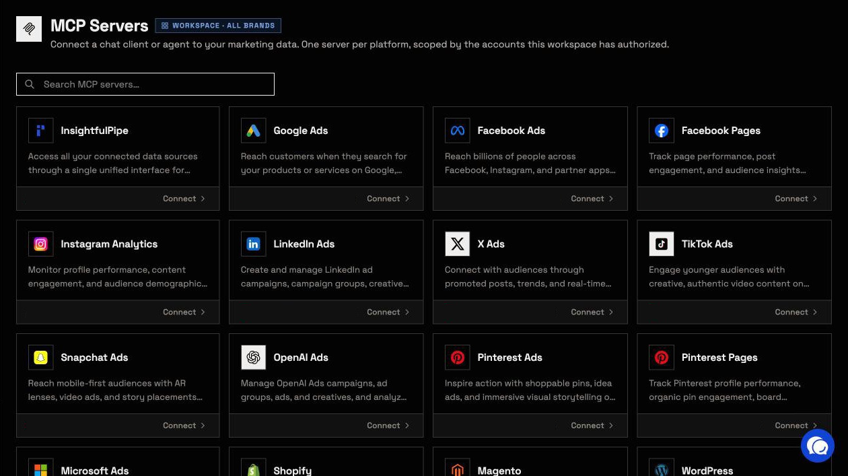
Task: Click the Microsoft Ads card title
Action: pos(94,471)
